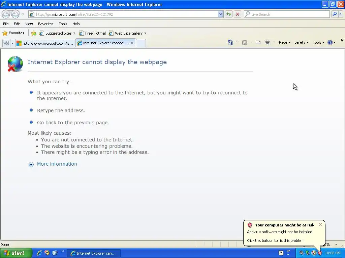The image size is (345, 258).
Task: Expand the command bar overflow chevron
Action: [342, 40]
